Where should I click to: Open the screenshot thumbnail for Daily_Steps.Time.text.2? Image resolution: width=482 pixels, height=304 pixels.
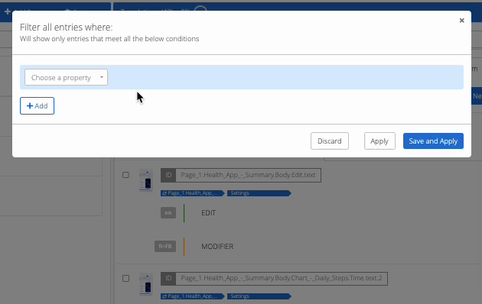145,283
